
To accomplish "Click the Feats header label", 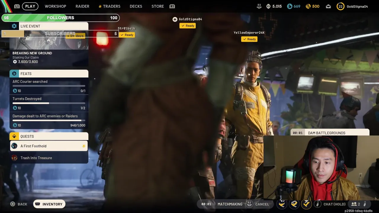I will [x=26, y=74].
